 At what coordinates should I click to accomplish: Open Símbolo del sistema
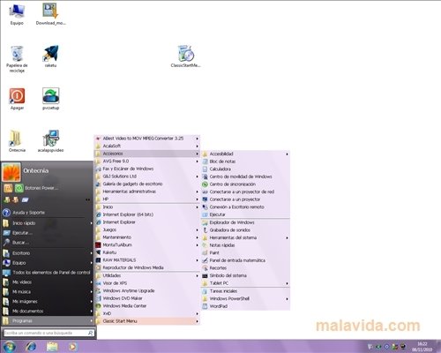[246, 275]
